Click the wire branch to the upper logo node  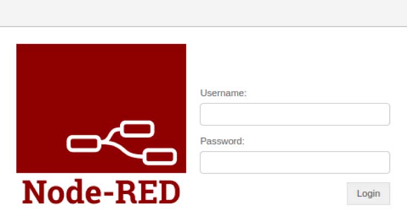[113, 133]
